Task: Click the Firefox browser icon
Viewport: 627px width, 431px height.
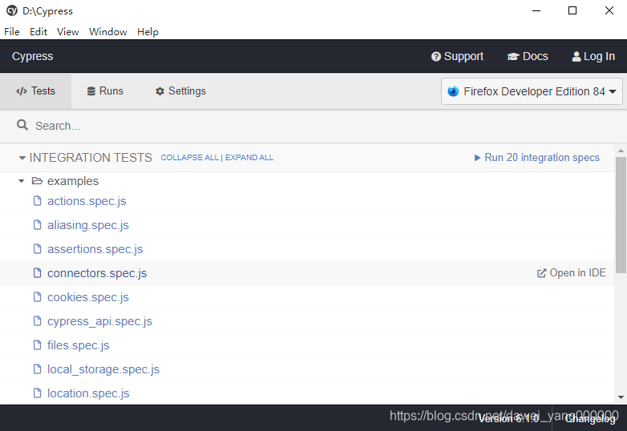Action: pos(453,91)
